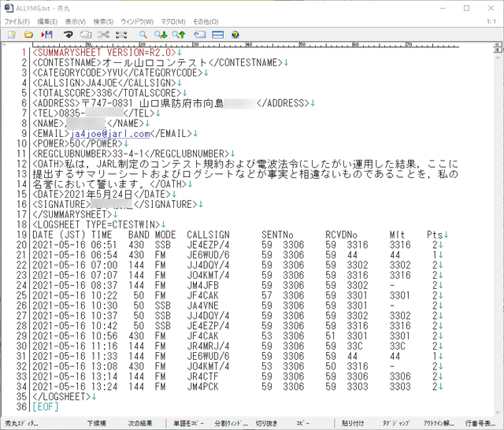
Task: Click the split window toolbar icon
Action: 217,35
